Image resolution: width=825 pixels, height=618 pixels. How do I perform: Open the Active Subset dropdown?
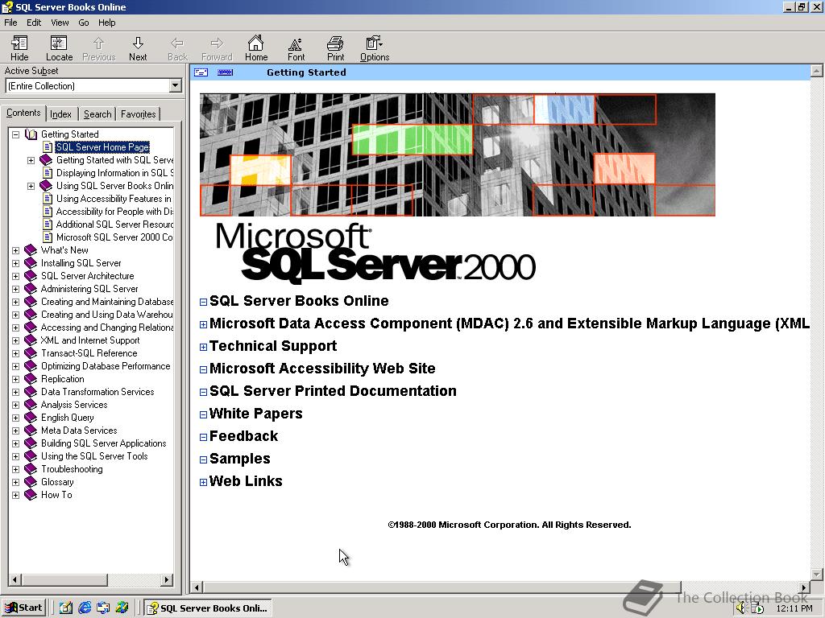[175, 85]
